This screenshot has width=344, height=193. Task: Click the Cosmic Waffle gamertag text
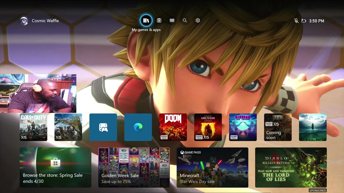pyautogui.click(x=45, y=21)
